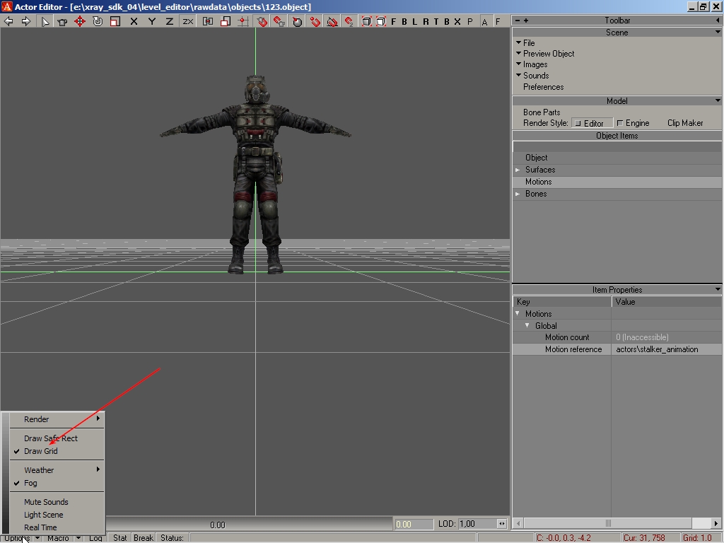Screen dimensions: 724x543
Task: Toggle the X axis constraint
Action: click(x=134, y=21)
